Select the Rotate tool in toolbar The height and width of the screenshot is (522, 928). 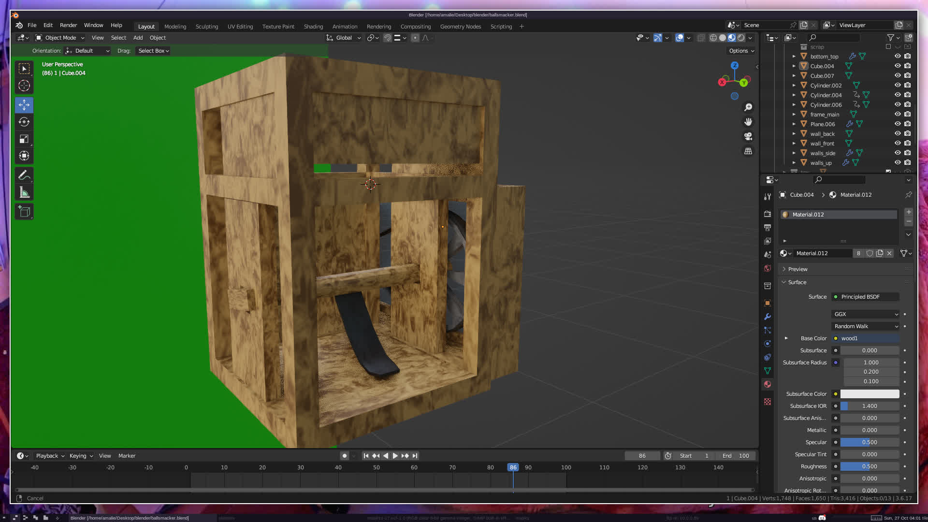(x=24, y=122)
